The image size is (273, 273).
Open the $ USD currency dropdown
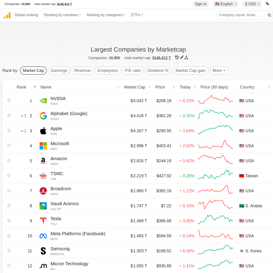(x=252, y=4)
